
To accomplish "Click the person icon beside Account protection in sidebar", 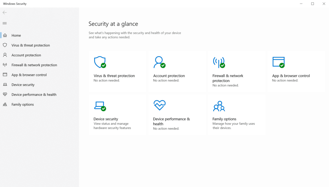I will pyautogui.click(x=5, y=55).
